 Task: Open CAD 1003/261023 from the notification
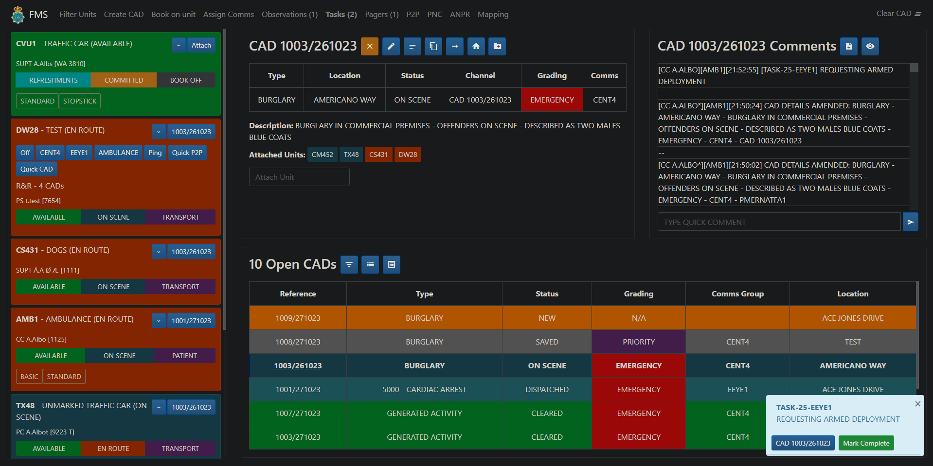pos(803,443)
